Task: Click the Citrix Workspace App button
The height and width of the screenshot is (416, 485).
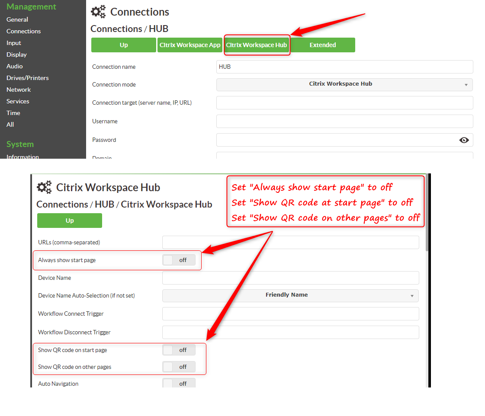Action: pos(190,45)
